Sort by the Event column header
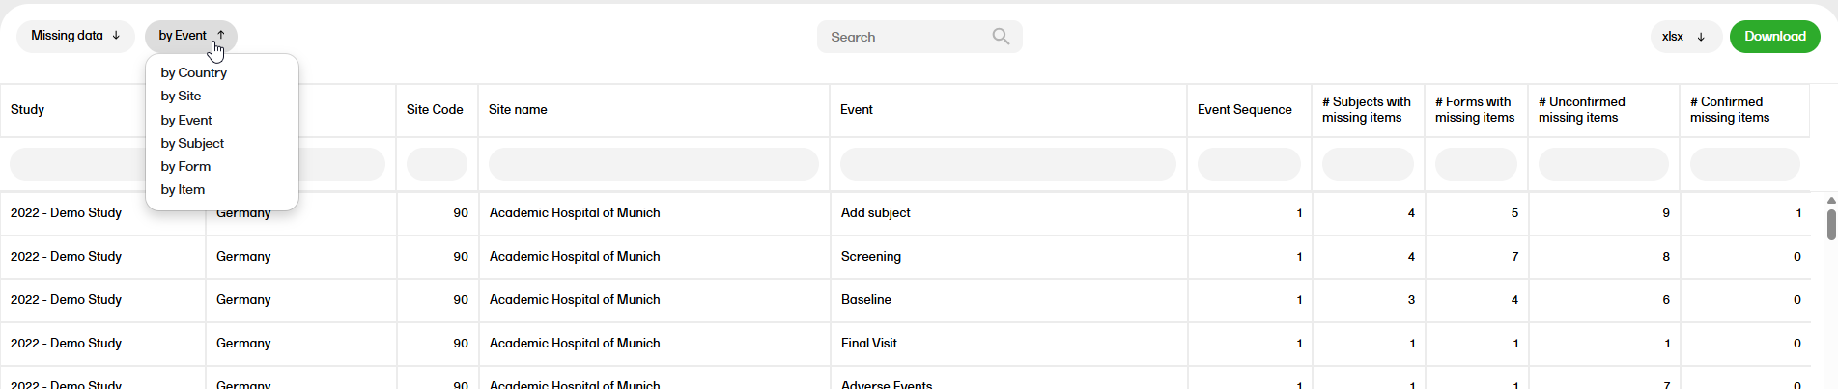This screenshot has height=389, width=1838. 857,110
